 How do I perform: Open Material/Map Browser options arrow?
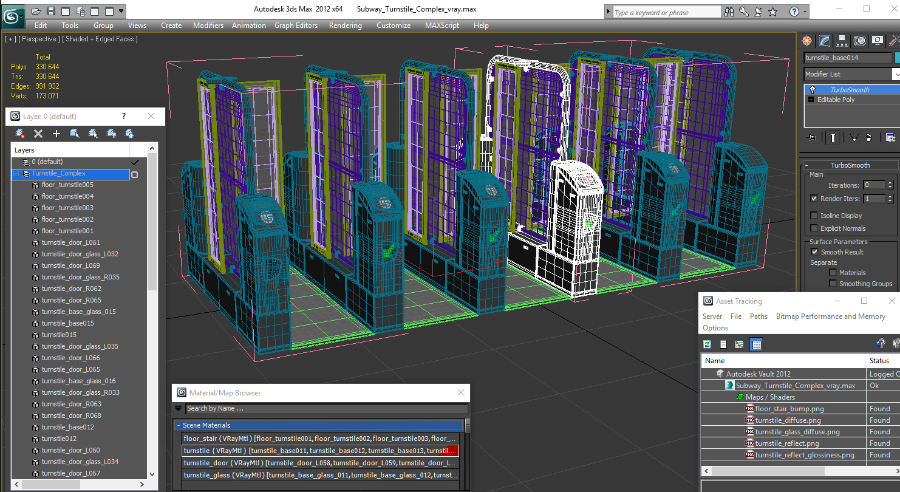coord(179,409)
